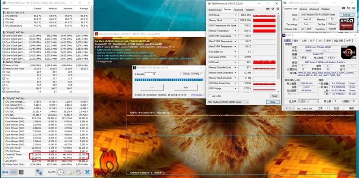Open GPU VRM Temperature dropdown
This screenshot has width=359, height=178.
click(235, 36)
